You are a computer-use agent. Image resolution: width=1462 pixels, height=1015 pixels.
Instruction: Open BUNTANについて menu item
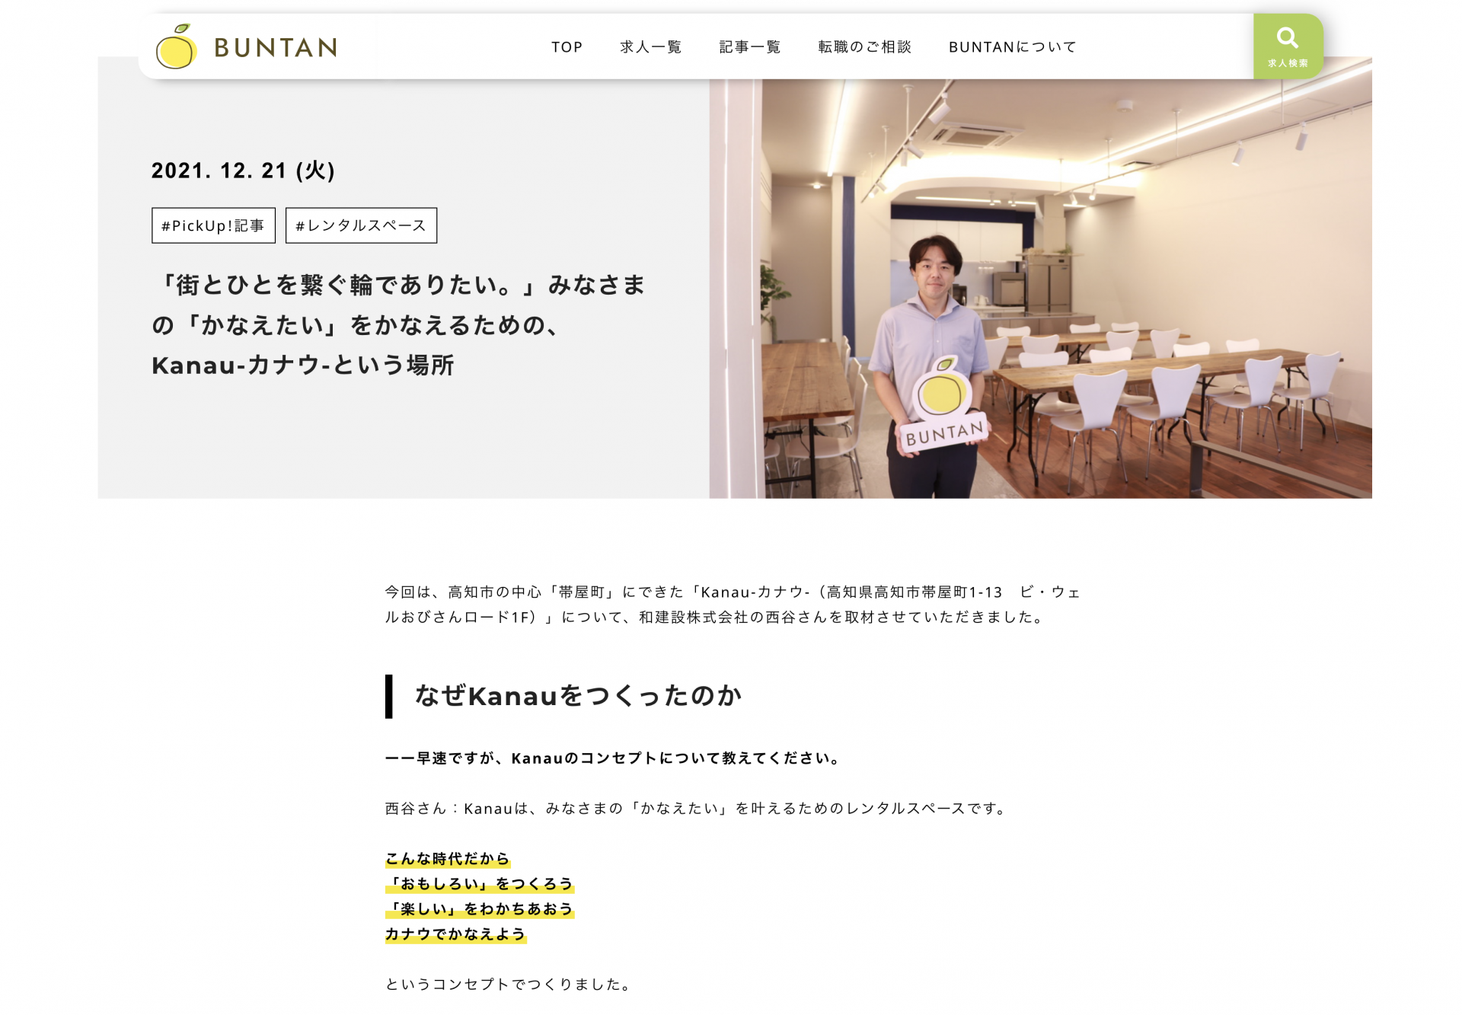point(1012,47)
